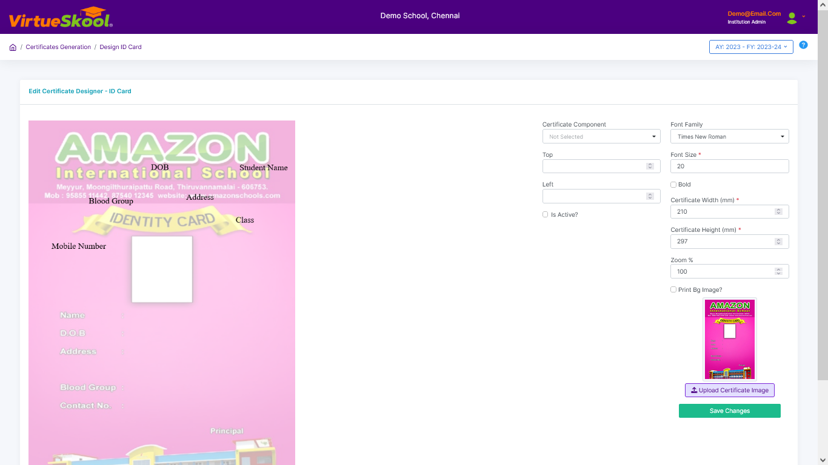The height and width of the screenshot is (465, 828).
Task: Open the Certificates Generation breadcrumb link
Action: [x=58, y=47]
